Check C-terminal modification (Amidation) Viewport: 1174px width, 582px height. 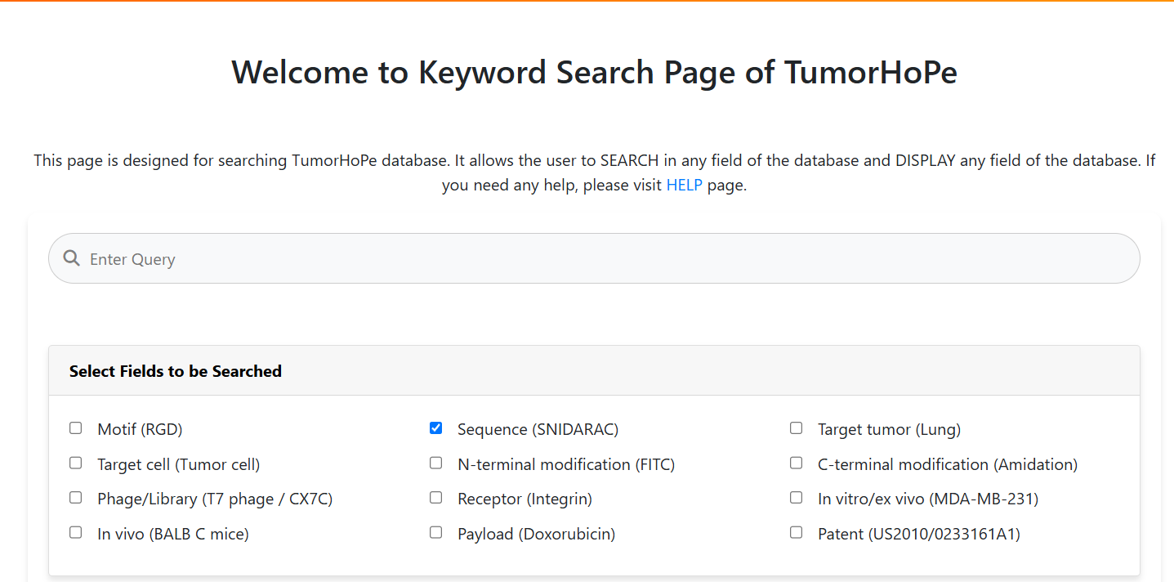796,463
